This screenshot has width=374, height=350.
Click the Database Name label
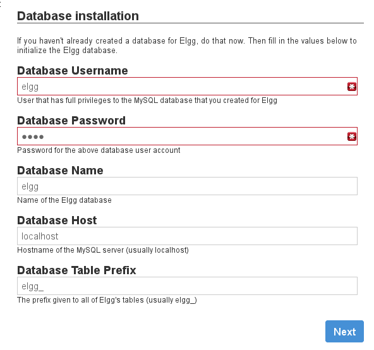pyautogui.click(x=60, y=171)
